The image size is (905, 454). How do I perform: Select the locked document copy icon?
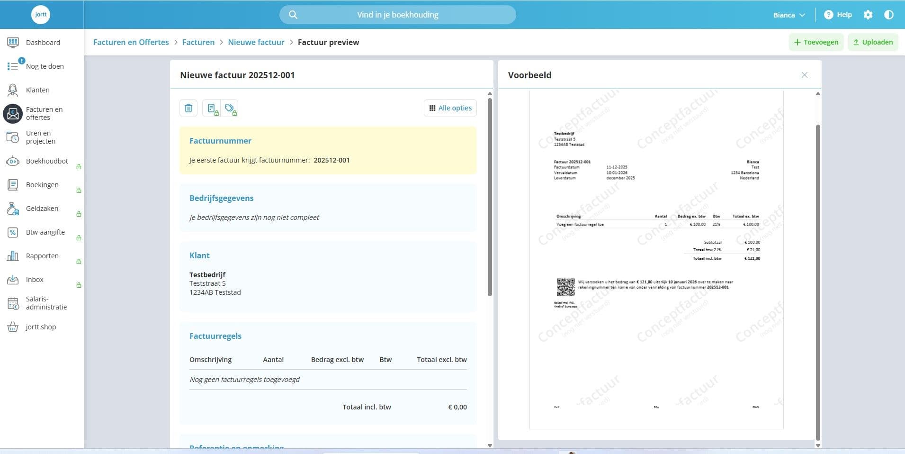tap(212, 108)
